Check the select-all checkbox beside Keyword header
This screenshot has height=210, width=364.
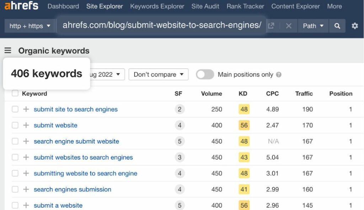[15, 93]
